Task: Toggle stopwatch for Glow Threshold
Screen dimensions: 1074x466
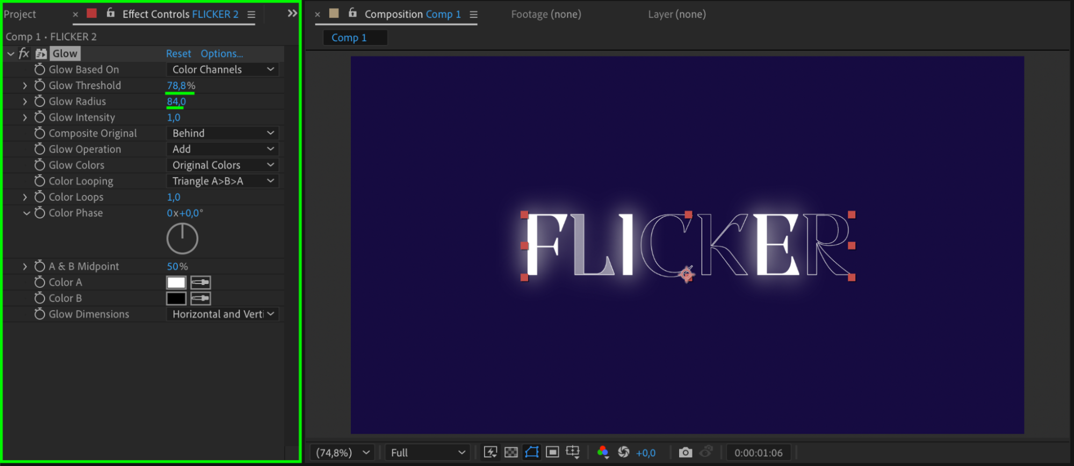Action: (40, 85)
